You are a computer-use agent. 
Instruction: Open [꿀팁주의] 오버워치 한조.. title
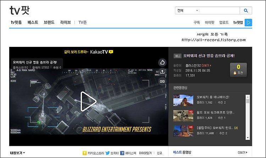(x=215, y=128)
